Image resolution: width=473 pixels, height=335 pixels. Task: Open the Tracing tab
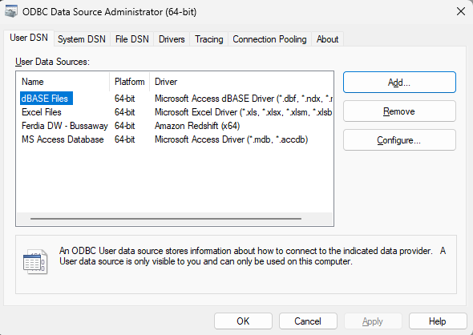(x=209, y=39)
